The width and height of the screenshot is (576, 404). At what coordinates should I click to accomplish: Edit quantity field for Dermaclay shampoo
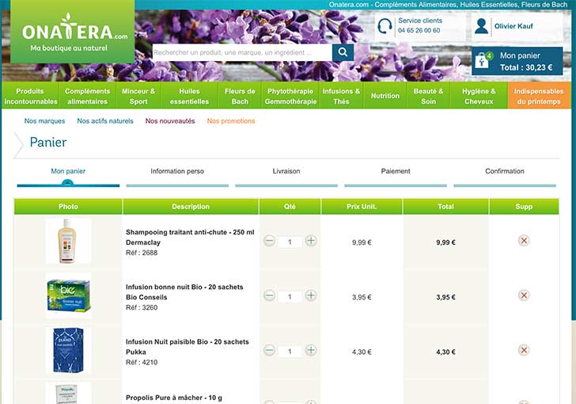290,242
